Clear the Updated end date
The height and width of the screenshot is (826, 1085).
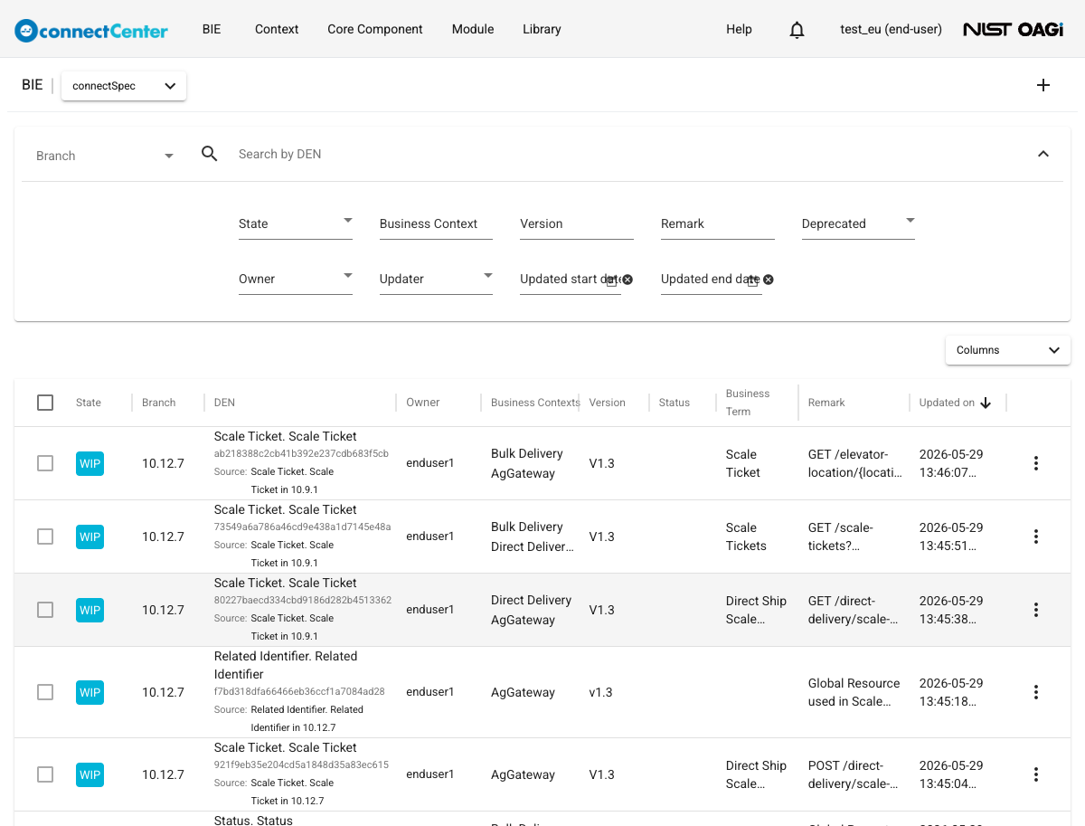click(769, 280)
